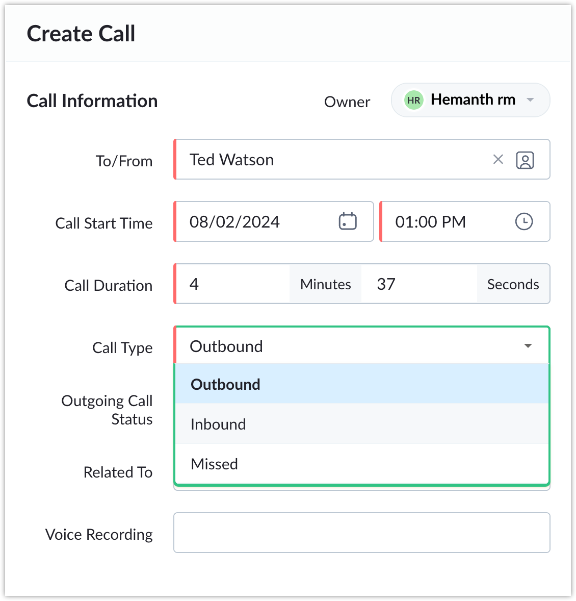Choose Inbound call type option

click(x=362, y=424)
